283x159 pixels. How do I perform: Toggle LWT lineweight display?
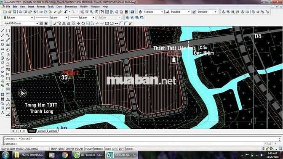coord(121,149)
